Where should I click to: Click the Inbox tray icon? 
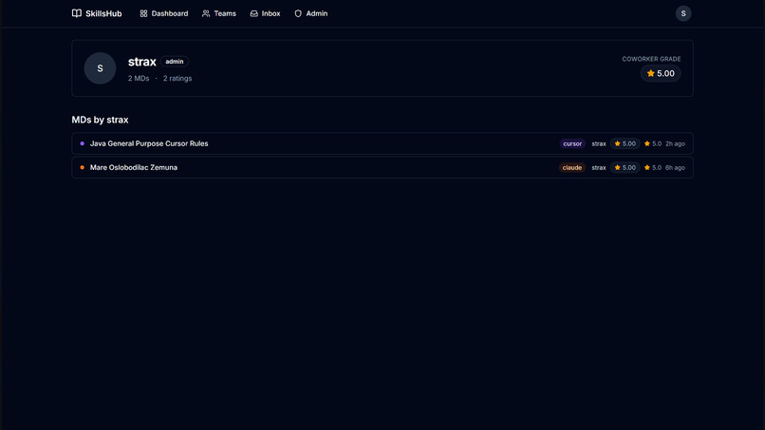pyautogui.click(x=253, y=13)
